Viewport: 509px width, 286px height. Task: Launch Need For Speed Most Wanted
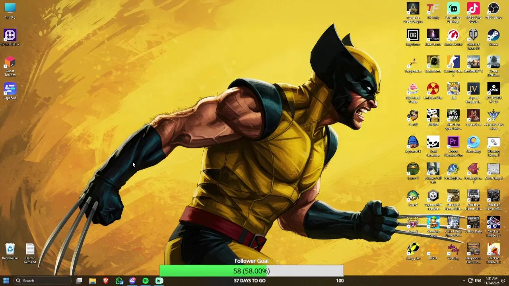coord(453,119)
